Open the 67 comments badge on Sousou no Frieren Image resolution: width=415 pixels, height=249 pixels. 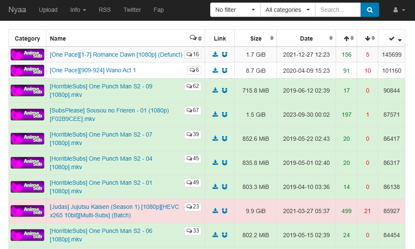click(193, 110)
